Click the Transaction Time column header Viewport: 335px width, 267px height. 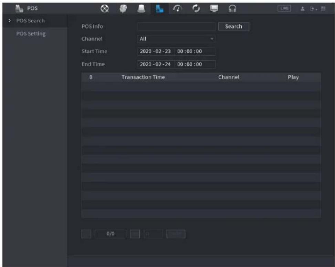pos(143,77)
